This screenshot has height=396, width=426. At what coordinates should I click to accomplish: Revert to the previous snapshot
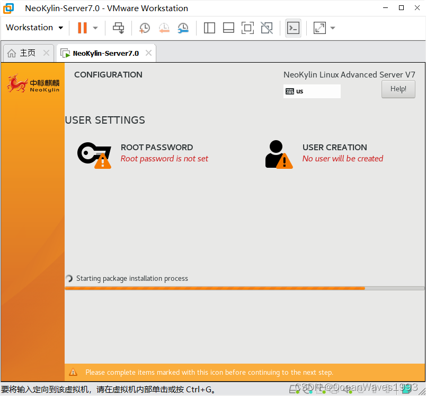(x=164, y=28)
